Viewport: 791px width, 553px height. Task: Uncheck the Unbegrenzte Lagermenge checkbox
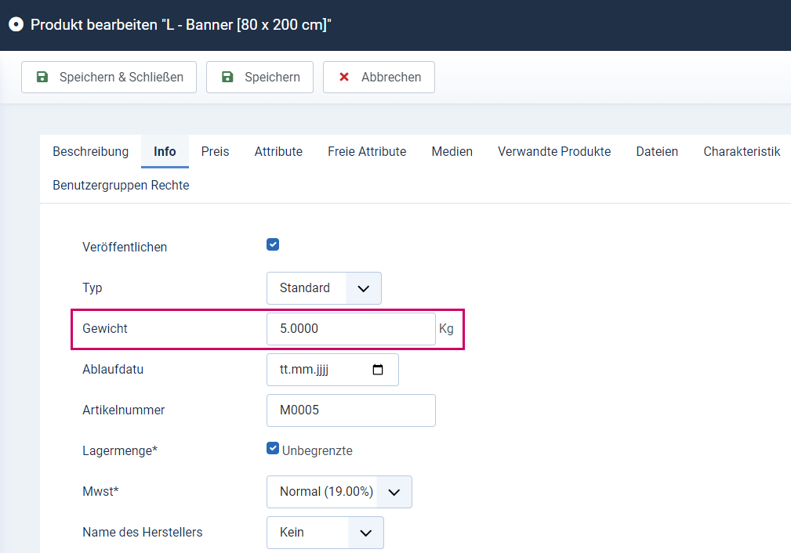[273, 448]
